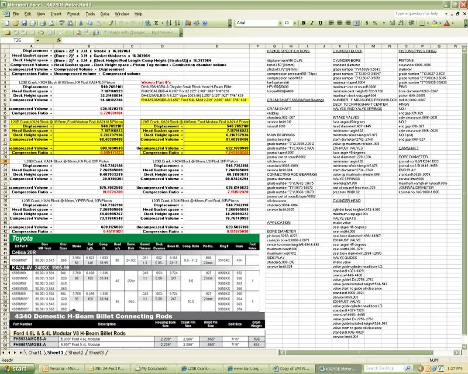Switch to www.ka-t.org taskbar window
The image size is (468, 374).
(x=246, y=369)
